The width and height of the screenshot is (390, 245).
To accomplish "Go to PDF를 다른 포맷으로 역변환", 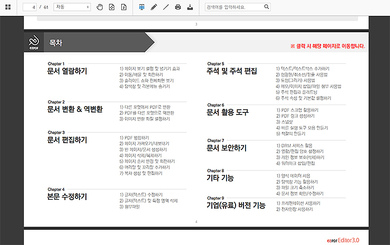I will [x=147, y=113].
